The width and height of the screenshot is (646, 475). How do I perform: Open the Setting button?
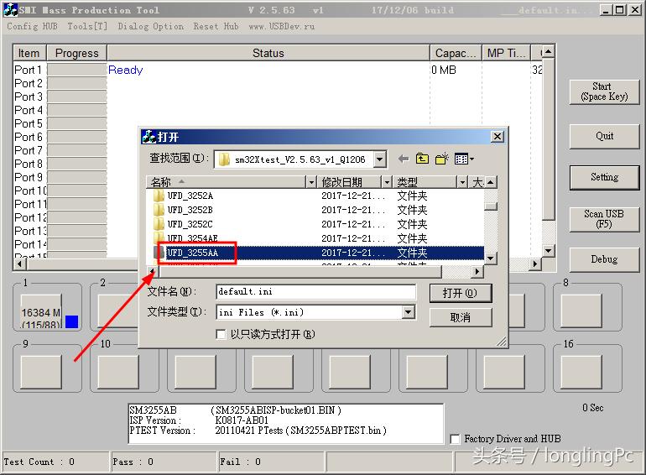pos(604,178)
